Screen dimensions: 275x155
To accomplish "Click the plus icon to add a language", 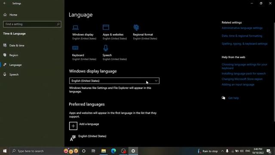I will [73, 126].
